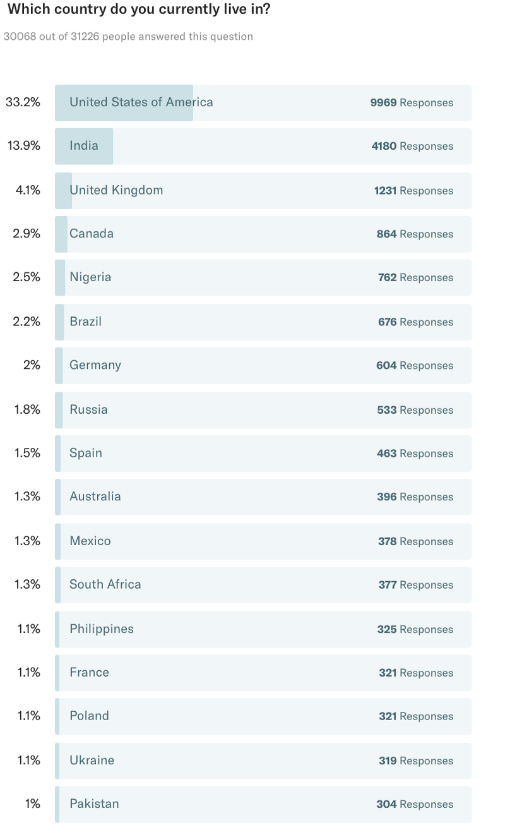Click the Brazil row
This screenshot has height=825, width=505.
click(x=263, y=322)
